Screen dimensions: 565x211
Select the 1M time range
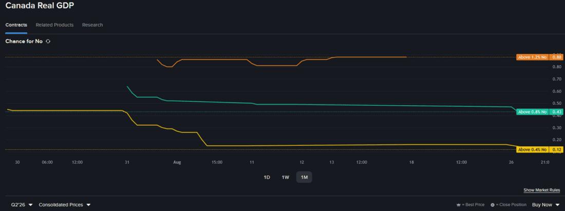tap(304, 177)
